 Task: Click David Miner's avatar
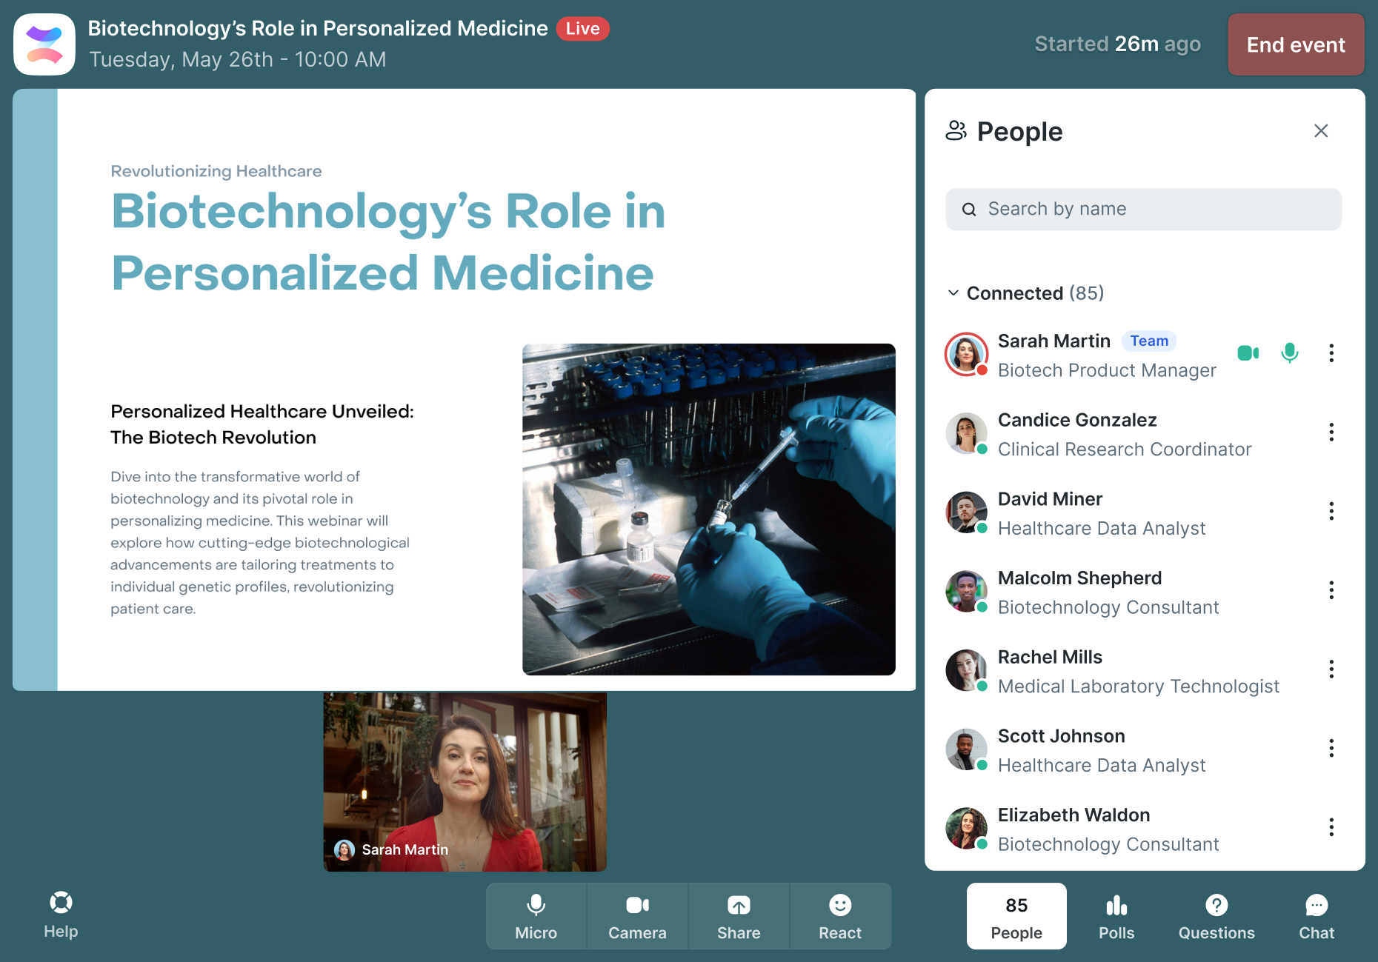(x=967, y=512)
